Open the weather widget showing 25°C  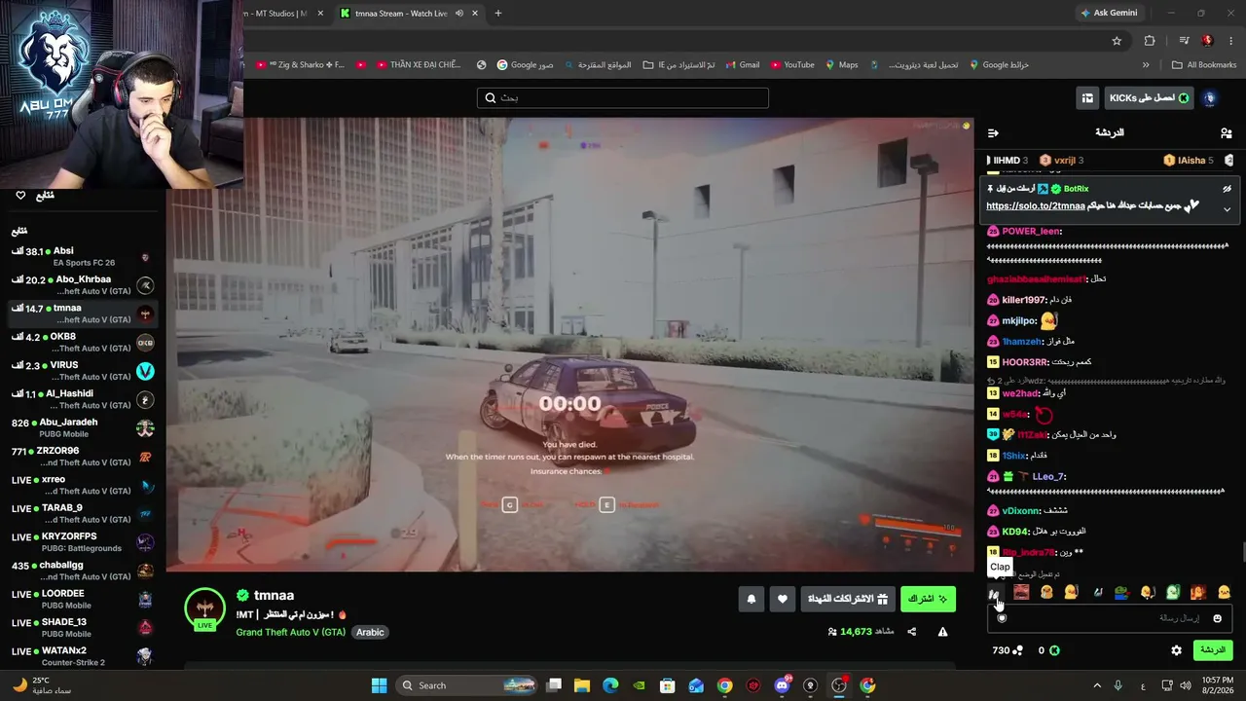pos(41,685)
